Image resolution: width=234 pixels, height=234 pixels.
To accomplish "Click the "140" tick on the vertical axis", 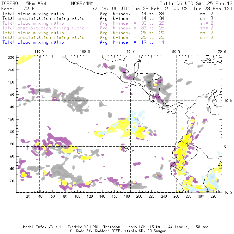I will point(11,107).
